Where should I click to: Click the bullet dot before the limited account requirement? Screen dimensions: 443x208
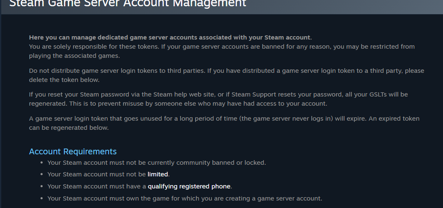[x=41, y=174]
